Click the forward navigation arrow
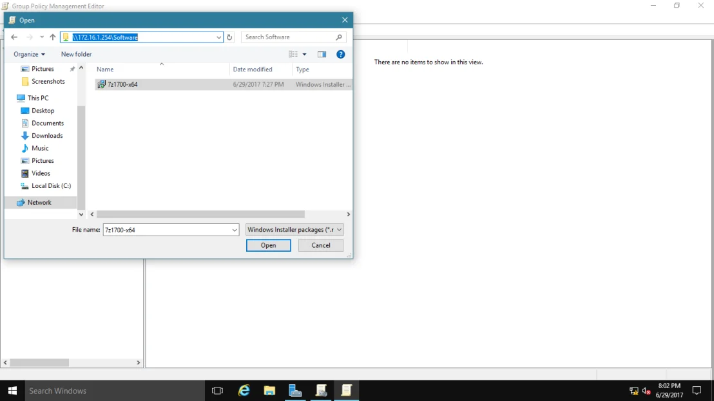This screenshot has height=401, width=714. (30, 37)
